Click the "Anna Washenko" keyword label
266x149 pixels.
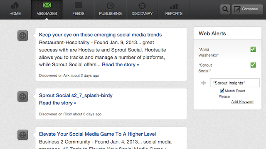tap(208, 52)
